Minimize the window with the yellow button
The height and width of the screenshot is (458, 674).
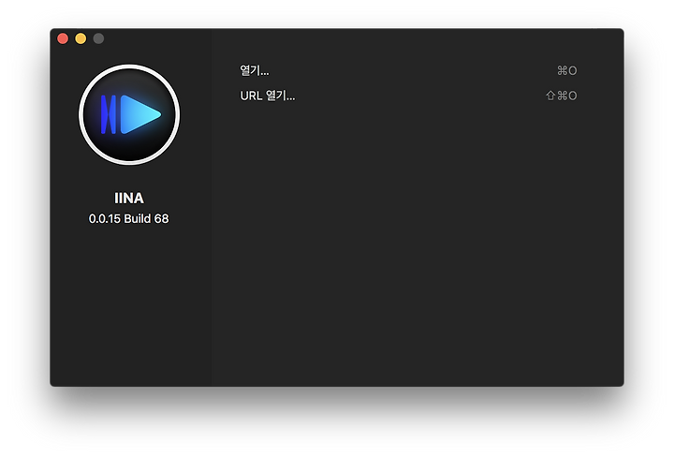[x=81, y=38]
